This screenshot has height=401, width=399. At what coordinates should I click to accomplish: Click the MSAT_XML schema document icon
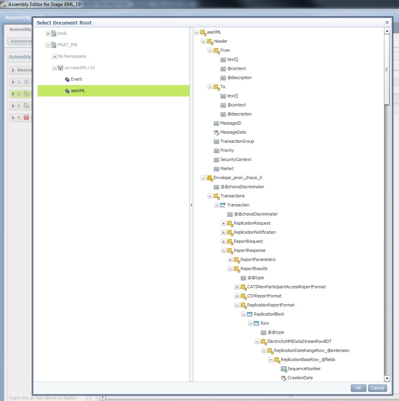pyautogui.click(x=54, y=45)
